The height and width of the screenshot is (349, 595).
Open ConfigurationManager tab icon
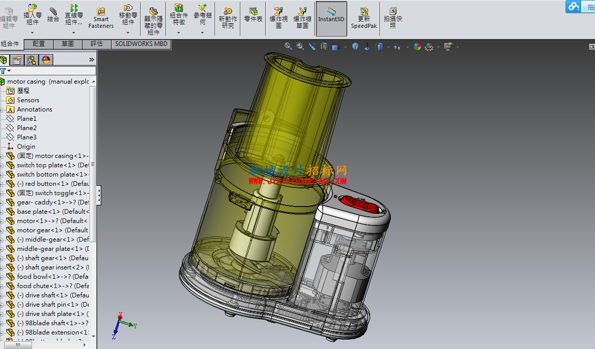coord(32,60)
